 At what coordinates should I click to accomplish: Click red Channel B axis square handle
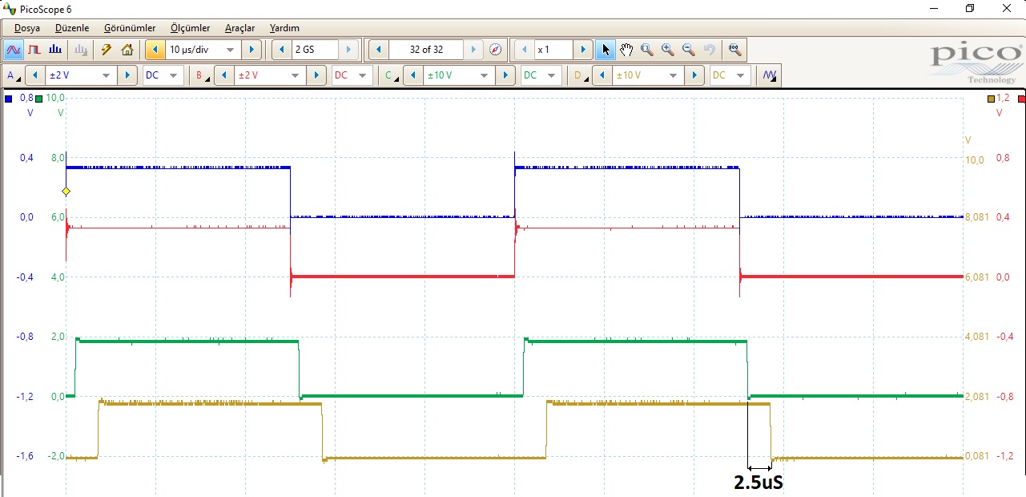click(1021, 99)
